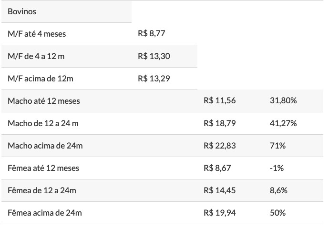Image resolution: width=328 pixels, height=228 pixels.
Task: Click the R$ 22,83 price value
Action: coord(220,146)
